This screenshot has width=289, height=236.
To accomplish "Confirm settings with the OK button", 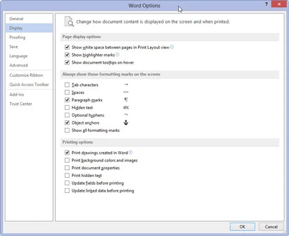I will click(x=243, y=227).
